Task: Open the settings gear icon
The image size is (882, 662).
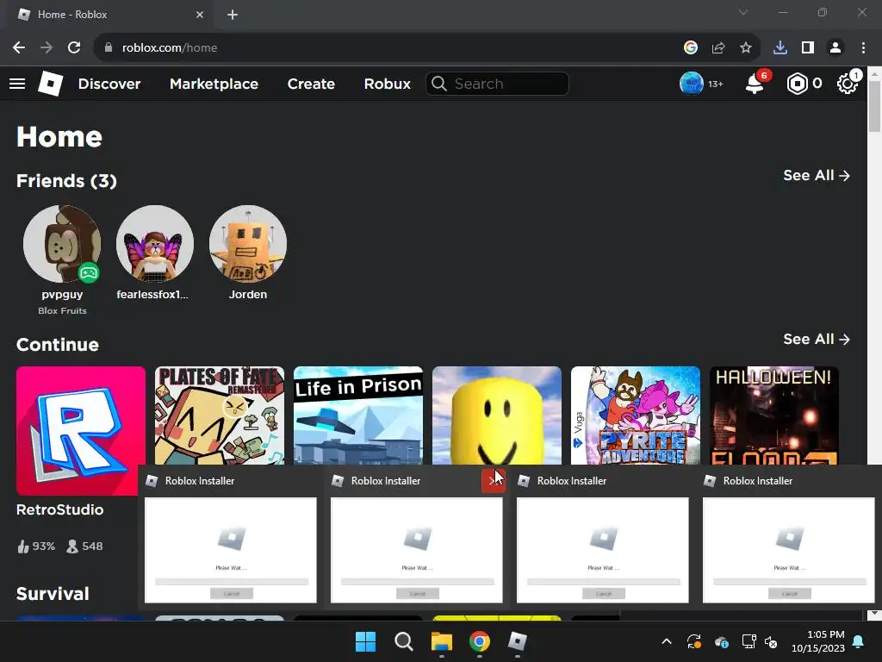Action: click(847, 84)
